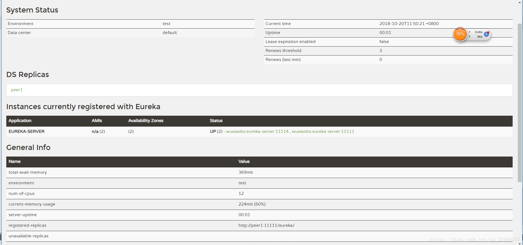523x245 pixels.
Task: Click the current-memory-usage row name
Action: click(32, 204)
